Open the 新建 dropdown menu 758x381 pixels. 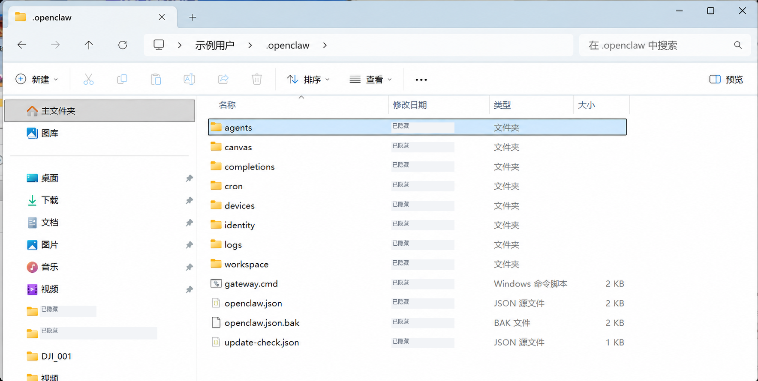pos(37,79)
